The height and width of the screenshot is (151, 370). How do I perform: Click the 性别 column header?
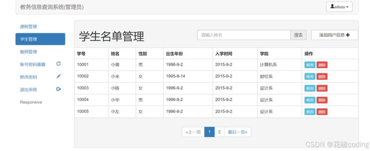143,54
